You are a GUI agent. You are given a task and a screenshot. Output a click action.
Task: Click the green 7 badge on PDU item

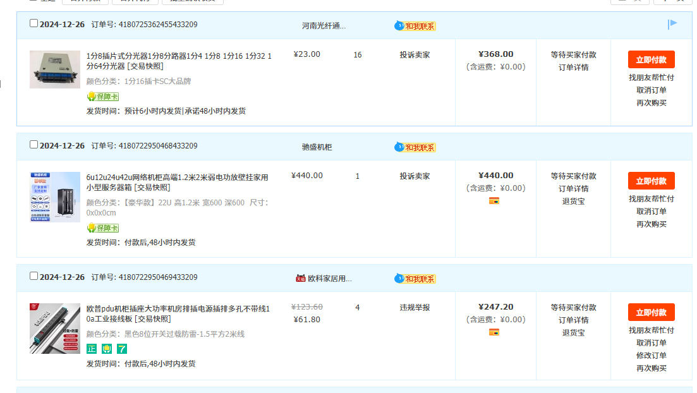click(x=122, y=348)
